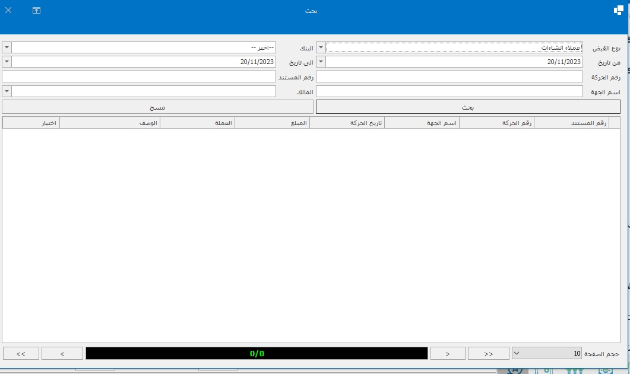Click into the رقم الحركة input field

click(449, 76)
